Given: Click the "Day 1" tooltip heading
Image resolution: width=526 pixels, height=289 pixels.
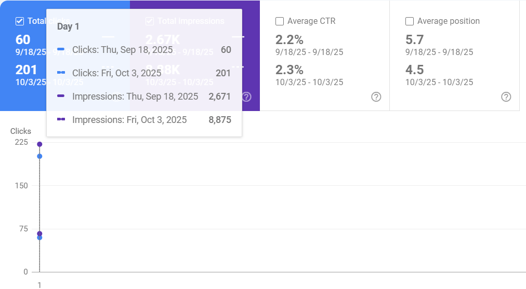Looking at the screenshot, I should (x=68, y=26).
